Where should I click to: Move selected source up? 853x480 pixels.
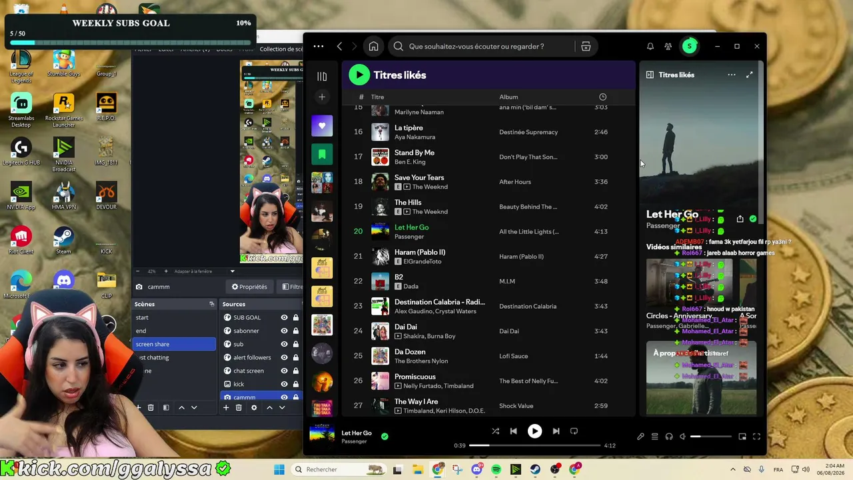tap(269, 407)
